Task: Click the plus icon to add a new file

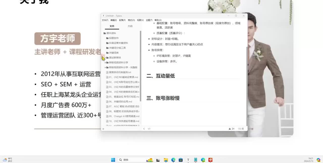Action: tap(103, 129)
